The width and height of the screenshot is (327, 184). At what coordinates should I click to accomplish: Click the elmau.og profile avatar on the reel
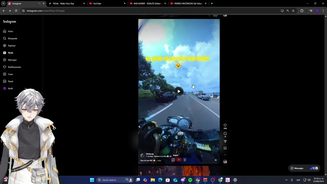(142, 155)
